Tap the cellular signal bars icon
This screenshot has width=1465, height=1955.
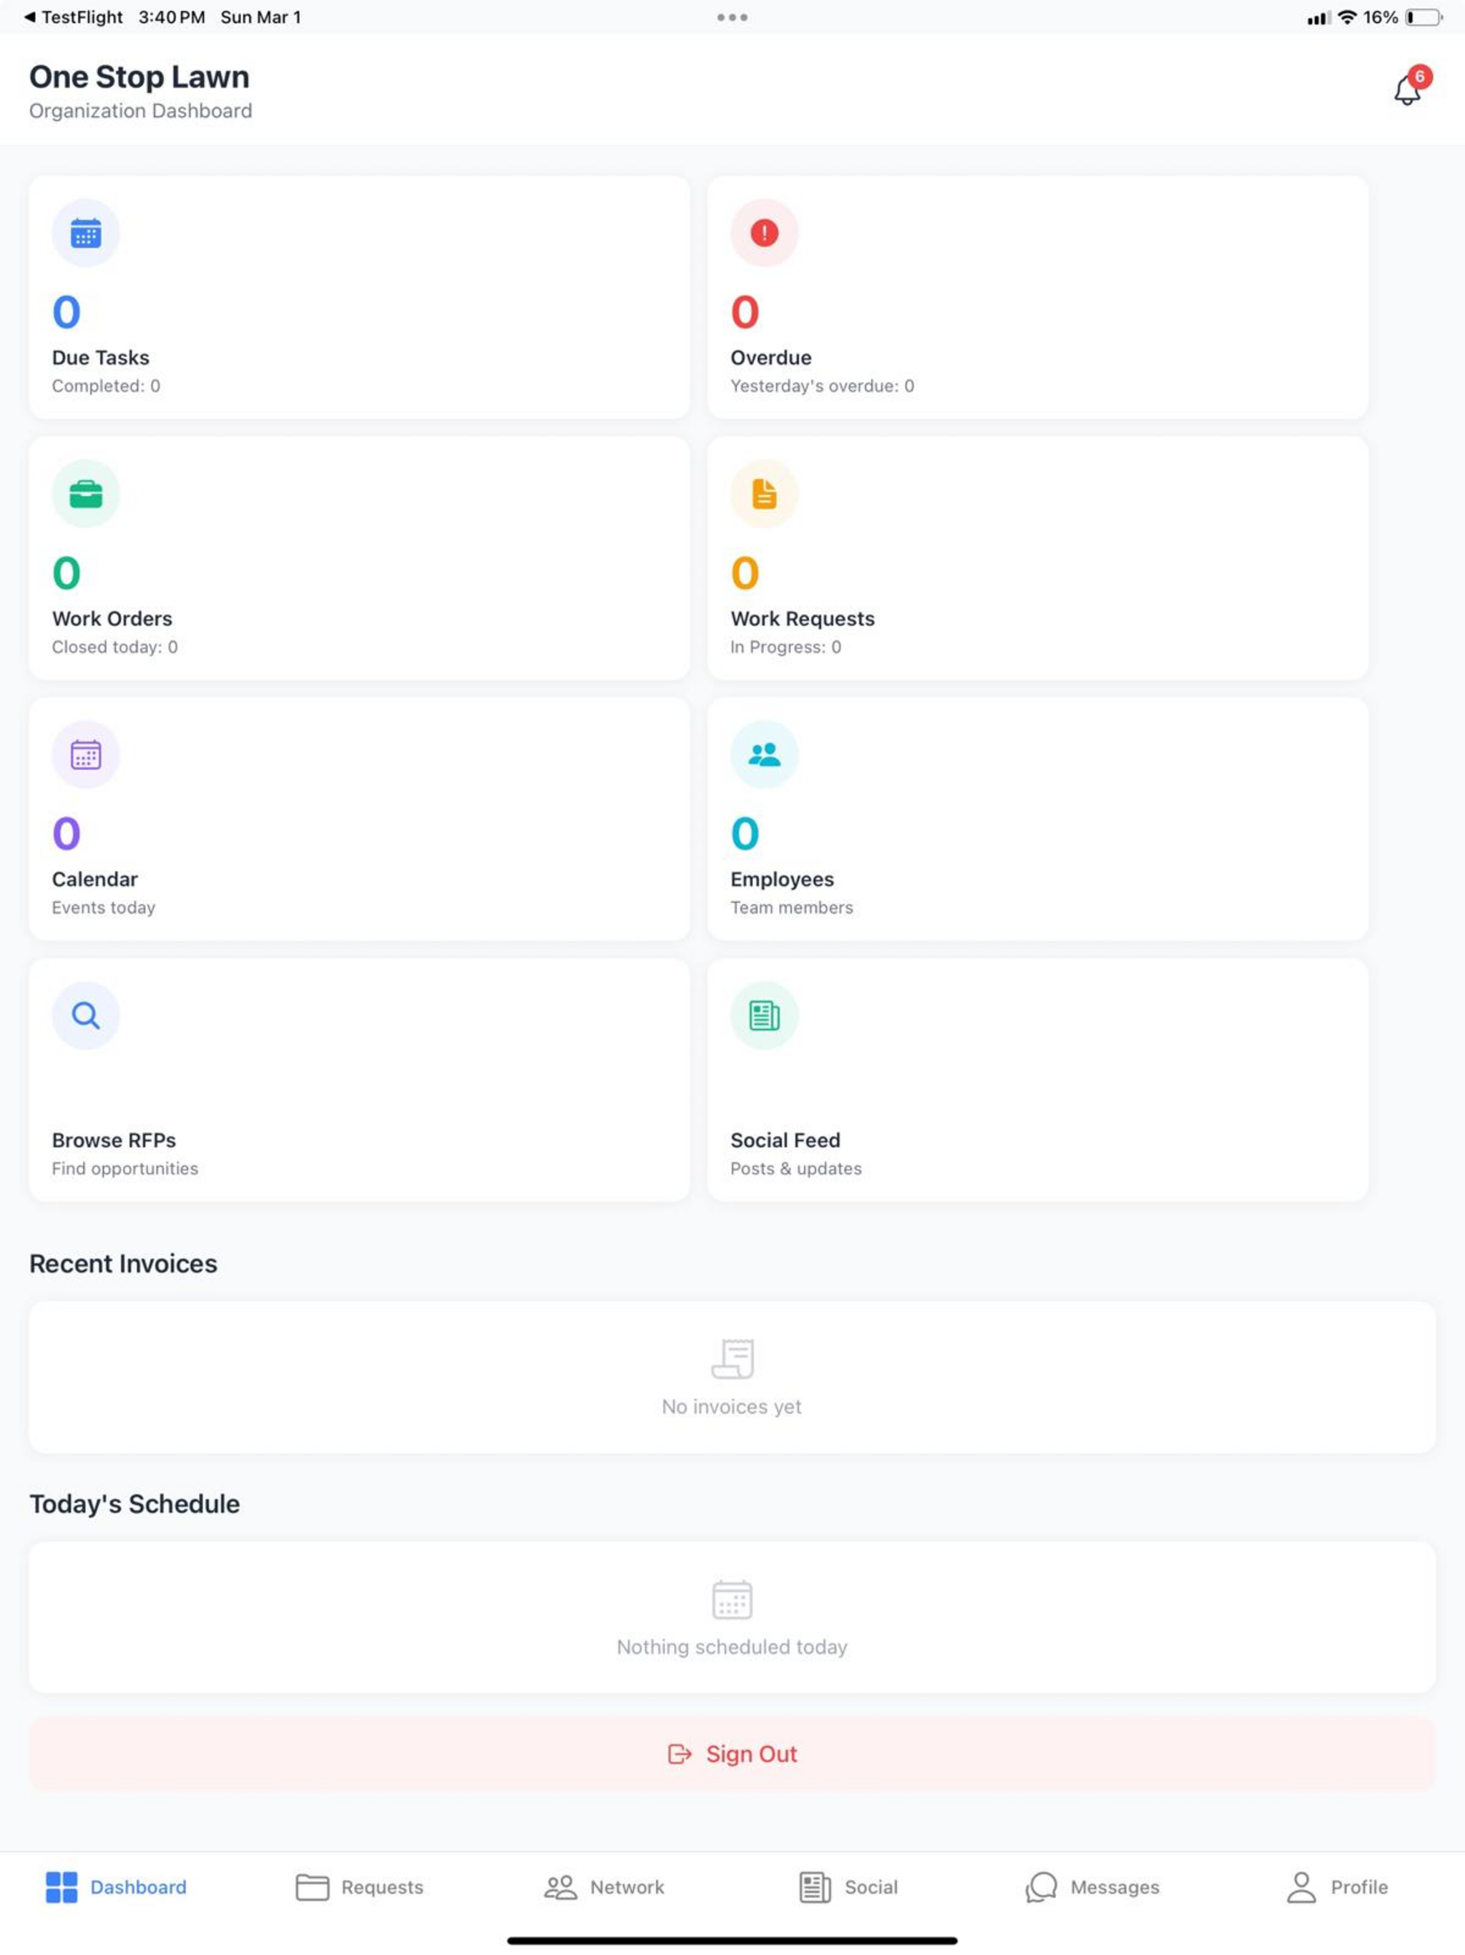point(1318,18)
